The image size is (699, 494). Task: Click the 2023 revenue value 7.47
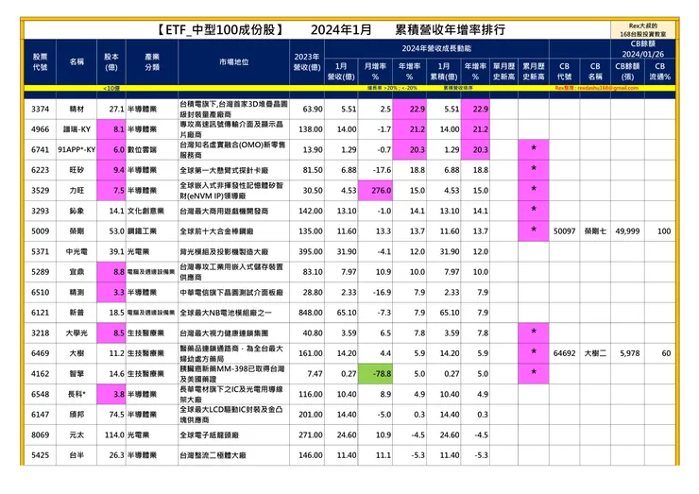[315, 374]
